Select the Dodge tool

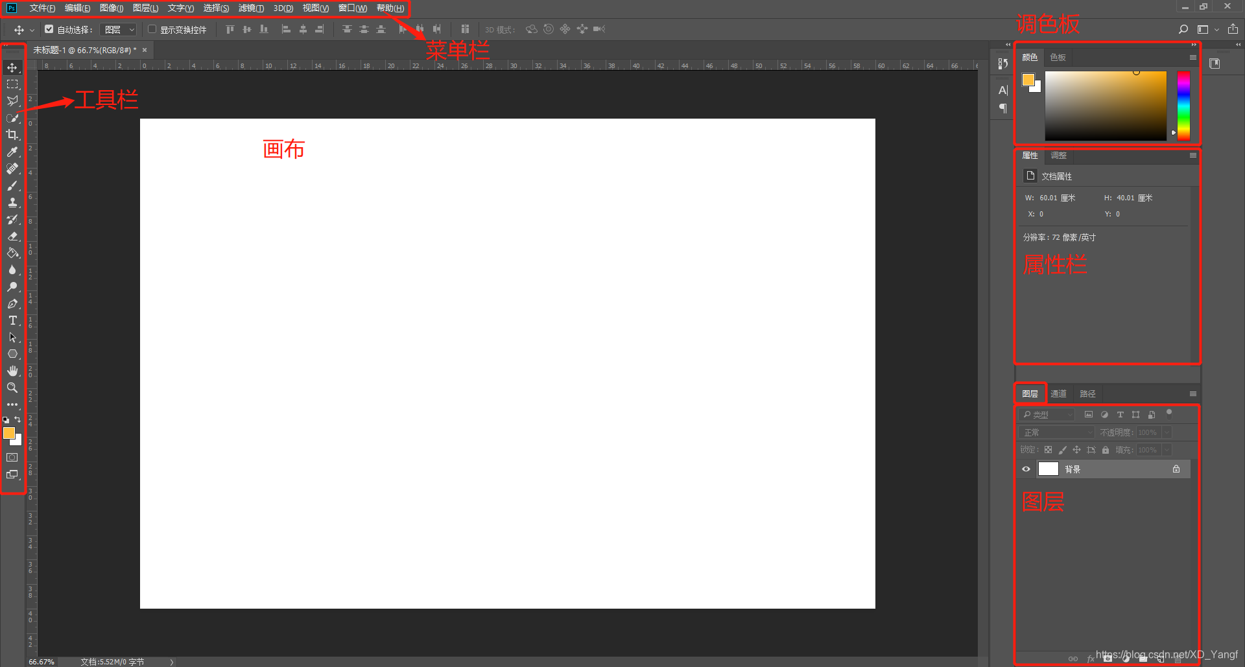tap(12, 287)
